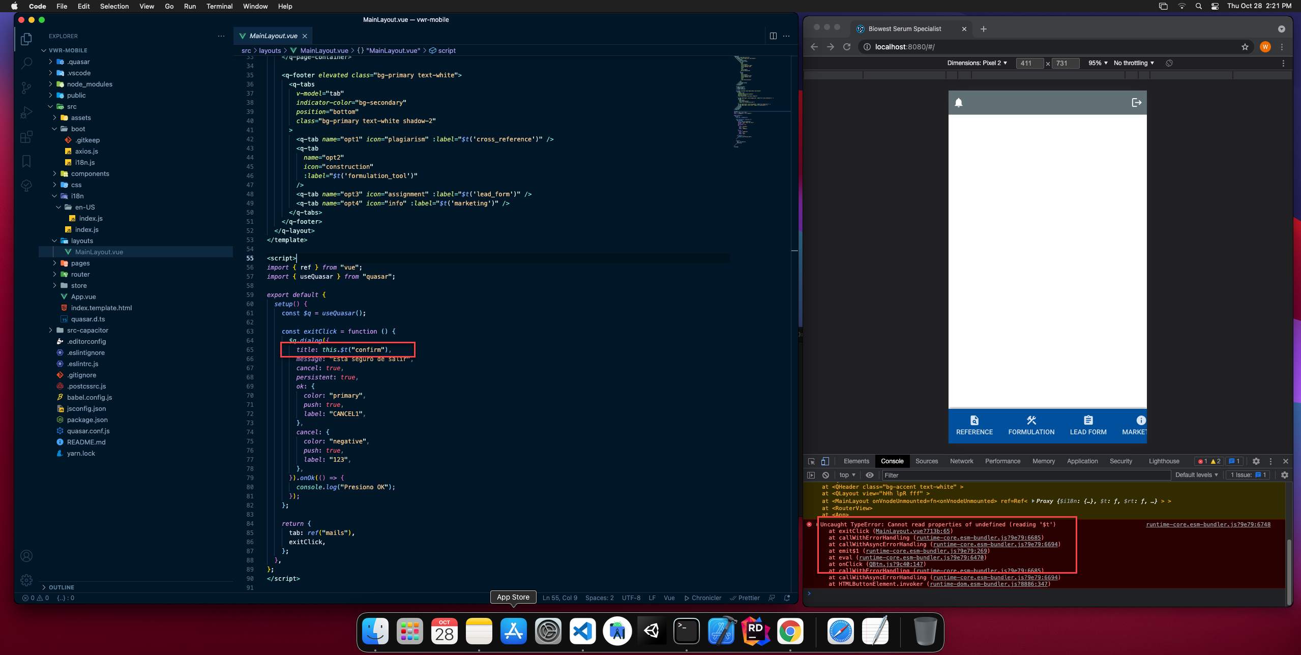The image size is (1301, 655).
Task: Open the Run and Debug panel
Action: [x=26, y=112]
